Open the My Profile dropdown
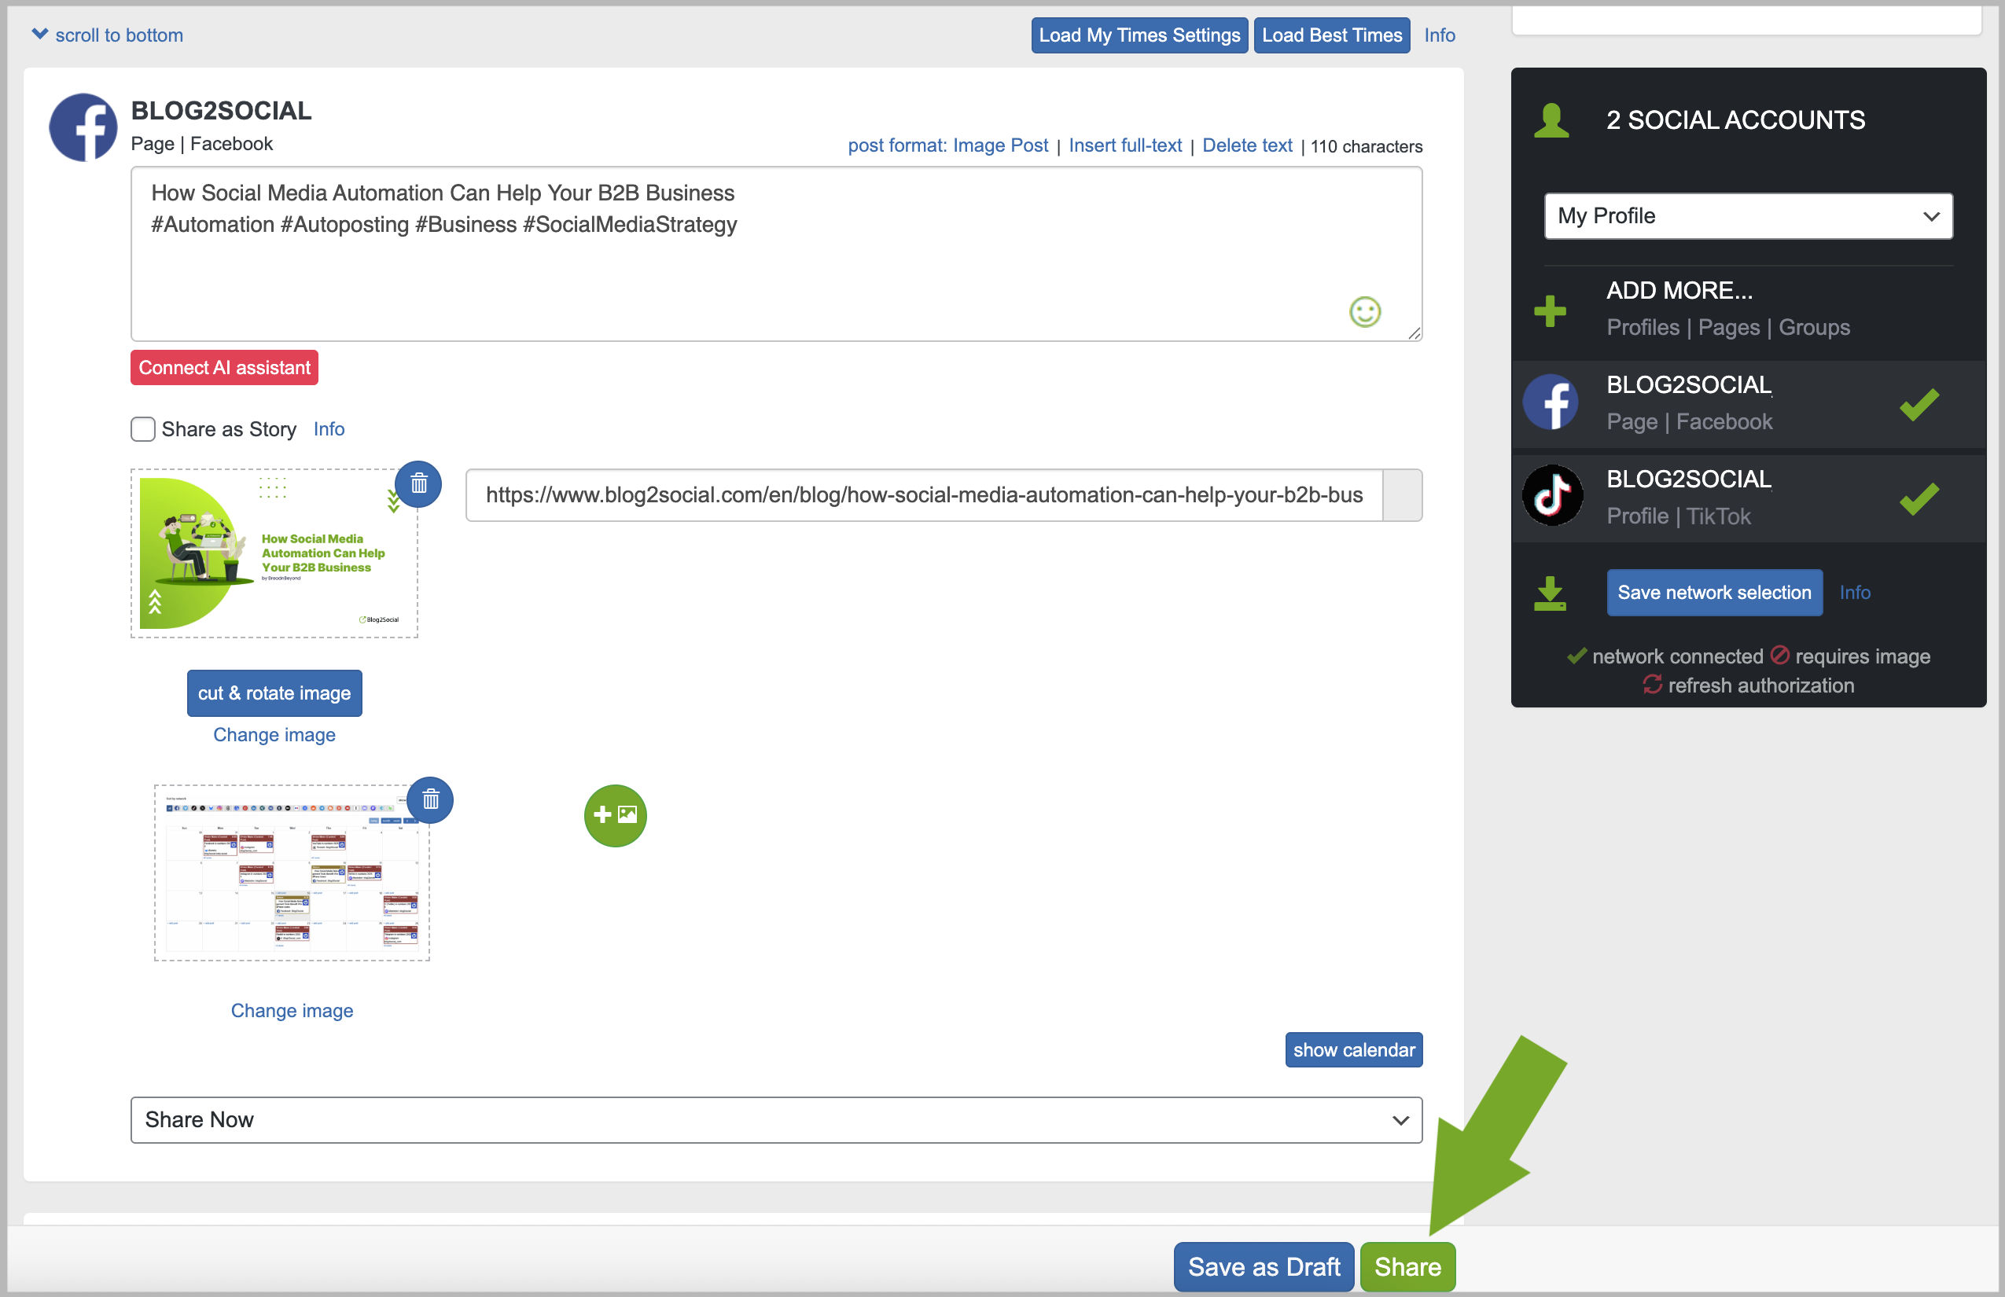The width and height of the screenshot is (2005, 1297). coord(1747,215)
